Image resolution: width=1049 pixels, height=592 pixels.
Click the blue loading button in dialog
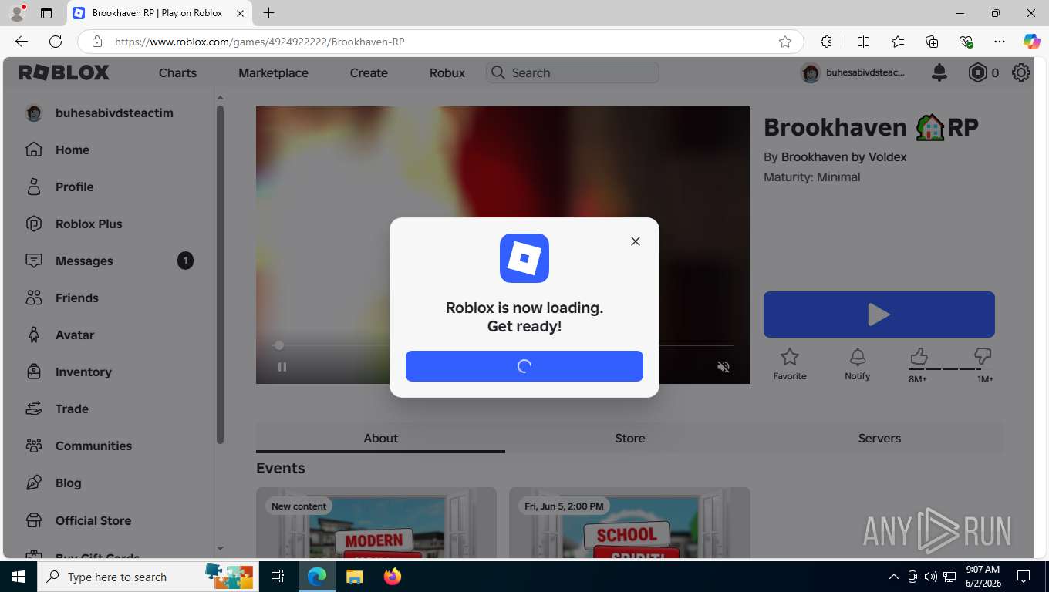[524, 366]
